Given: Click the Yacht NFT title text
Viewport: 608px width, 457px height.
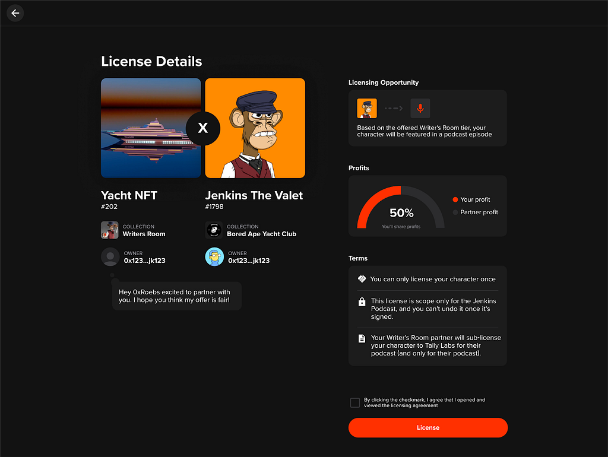Looking at the screenshot, I should [129, 195].
